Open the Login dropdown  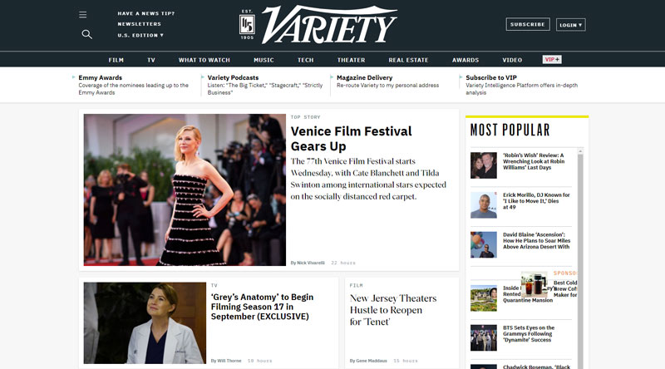click(570, 25)
